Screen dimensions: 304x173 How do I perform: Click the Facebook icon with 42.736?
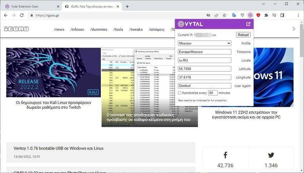coord(225,155)
